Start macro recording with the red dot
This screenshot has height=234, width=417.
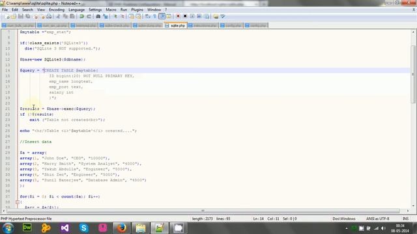click(178, 16)
